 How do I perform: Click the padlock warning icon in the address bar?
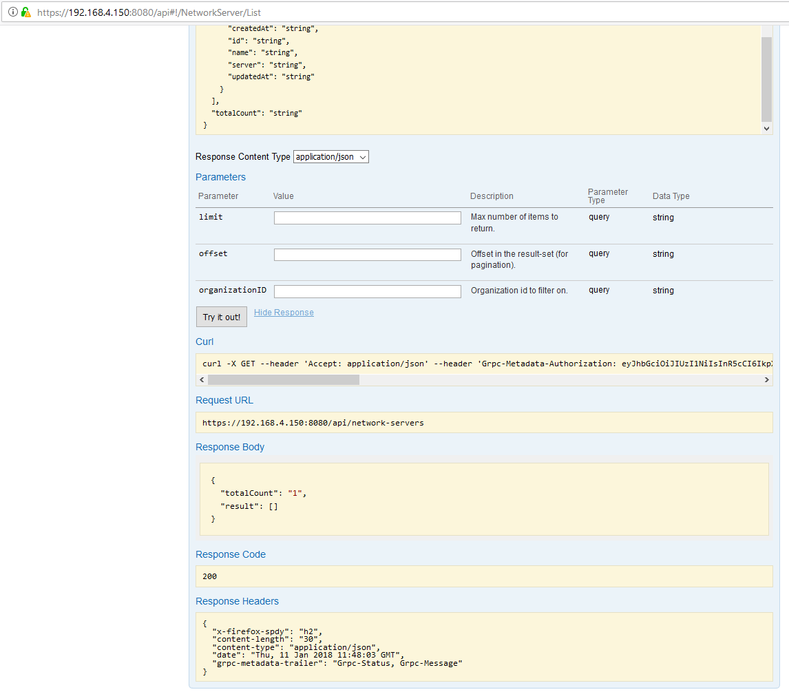[25, 12]
